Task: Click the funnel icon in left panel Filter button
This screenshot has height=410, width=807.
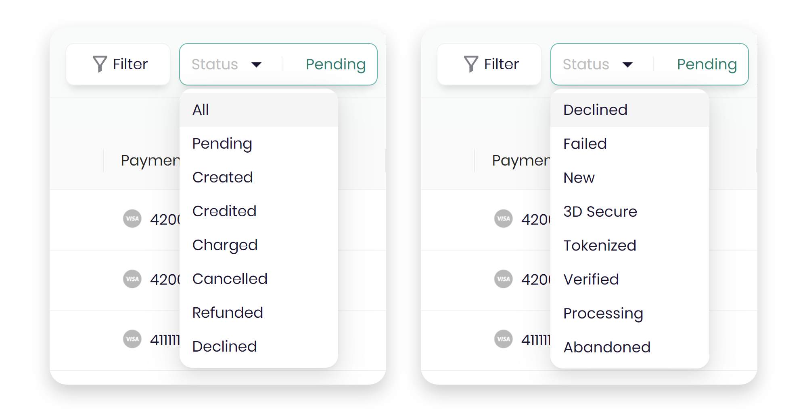Action: [x=100, y=64]
